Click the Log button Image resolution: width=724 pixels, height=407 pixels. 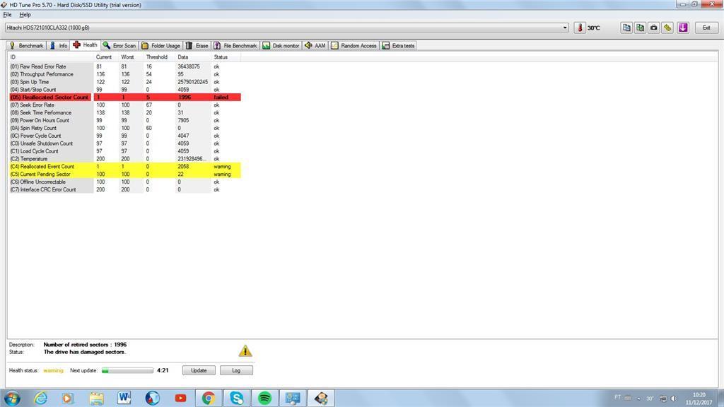point(236,370)
